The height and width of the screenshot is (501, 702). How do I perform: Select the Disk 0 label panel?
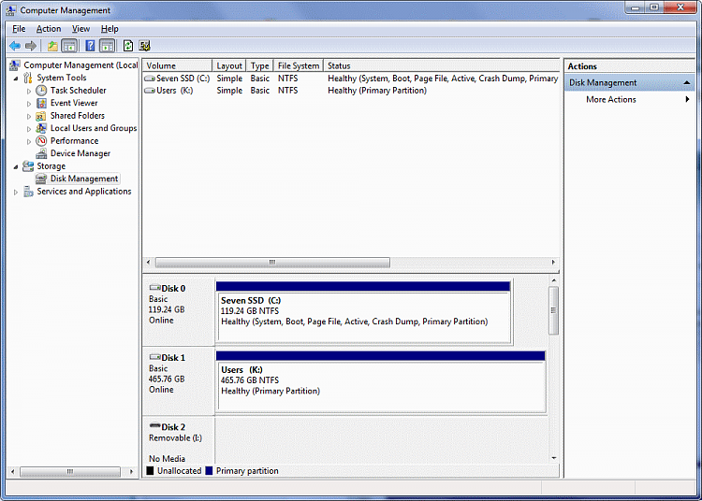tap(178, 311)
